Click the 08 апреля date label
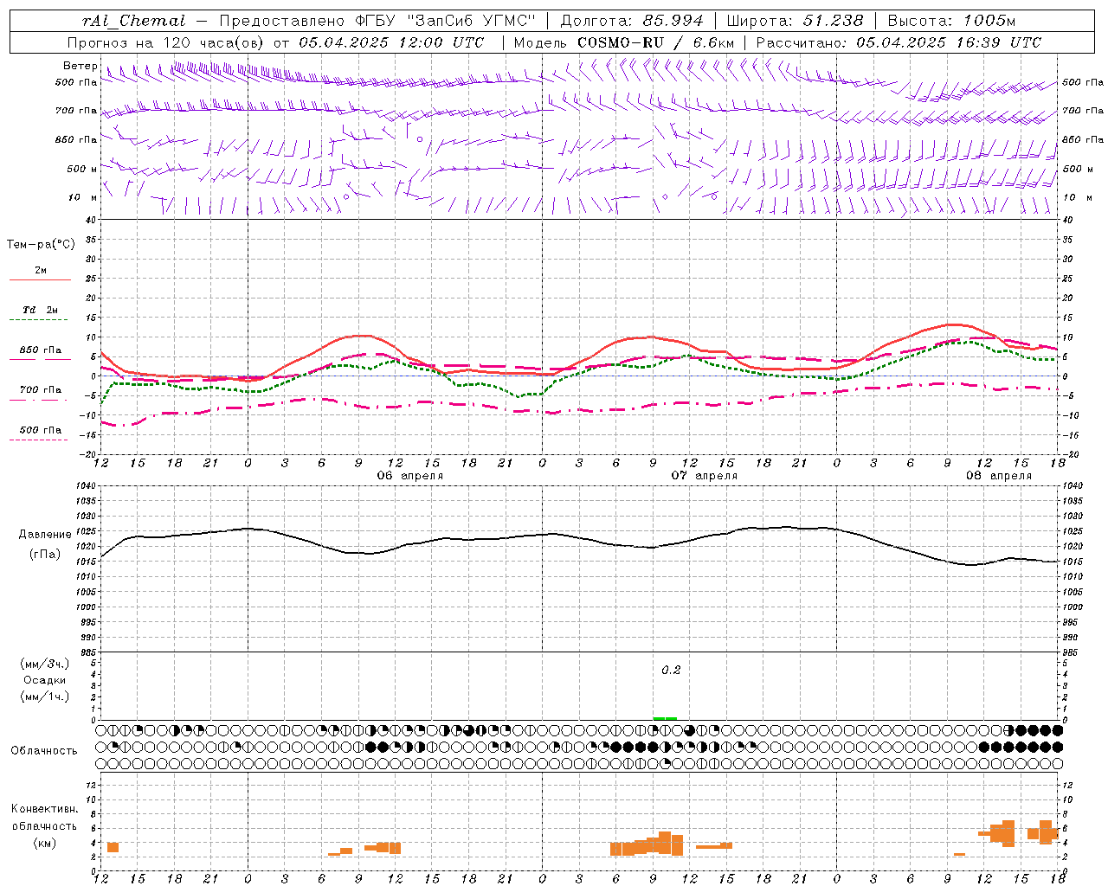The image size is (1108, 886). (x=999, y=476)
